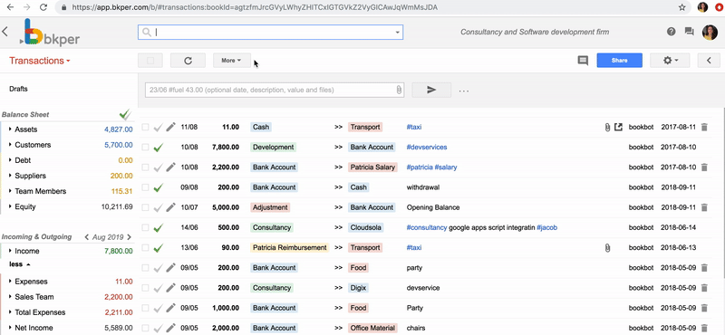Check the 11/08 Cash transaction checkbox

[x=145, y=127]
